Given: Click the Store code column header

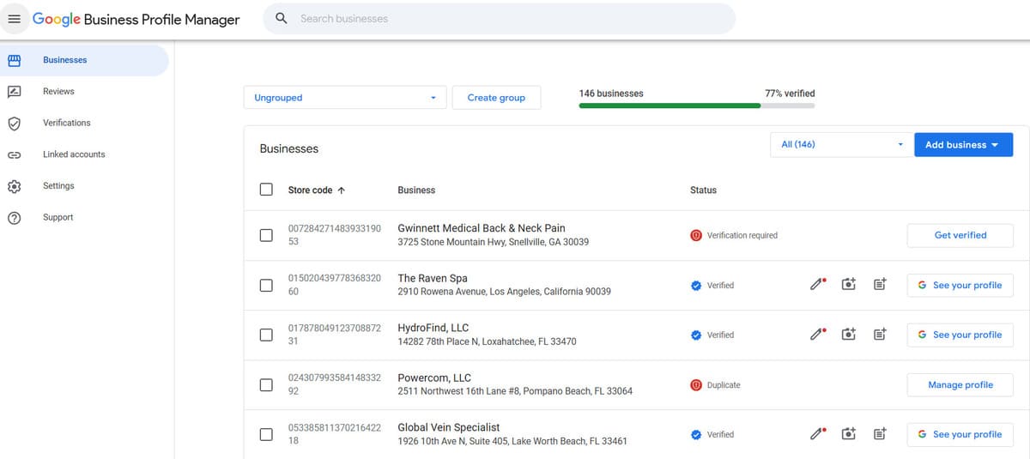Looking at the screenshot, I should (310, 190).
